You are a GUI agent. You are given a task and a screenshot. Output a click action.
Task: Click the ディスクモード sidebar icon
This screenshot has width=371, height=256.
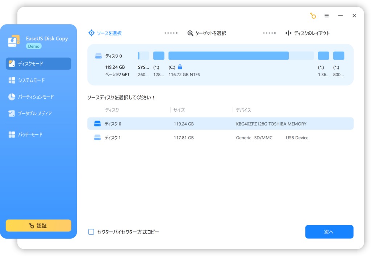12,64
